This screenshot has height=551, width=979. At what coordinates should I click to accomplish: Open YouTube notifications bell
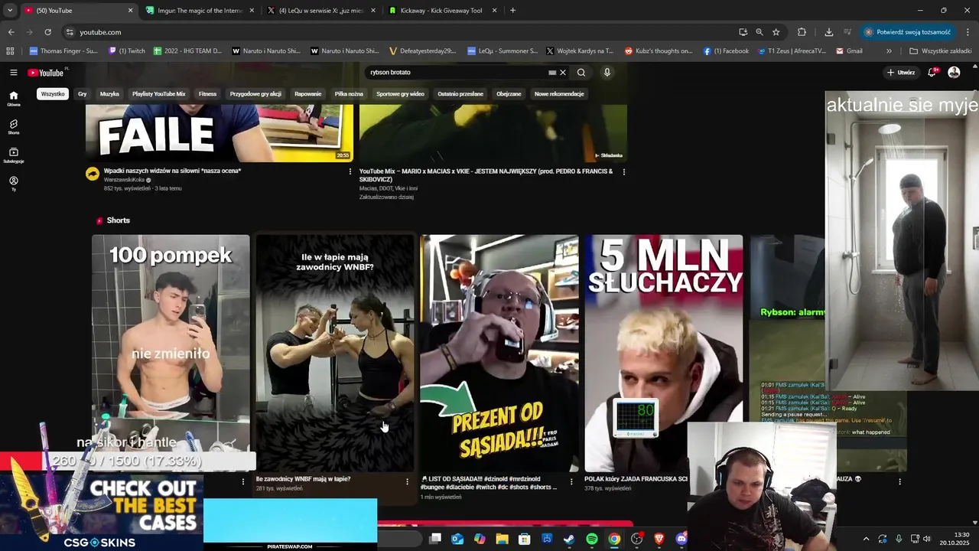(x=932, y=73)
